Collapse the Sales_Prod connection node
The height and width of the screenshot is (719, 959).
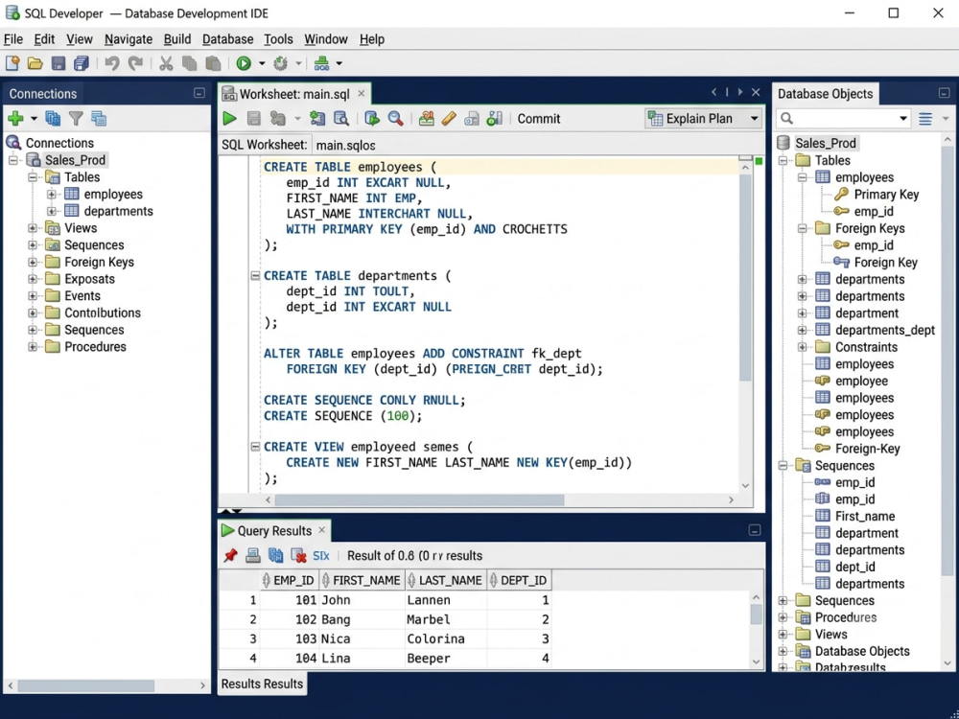pyautogui.click(x=12, y=160)
